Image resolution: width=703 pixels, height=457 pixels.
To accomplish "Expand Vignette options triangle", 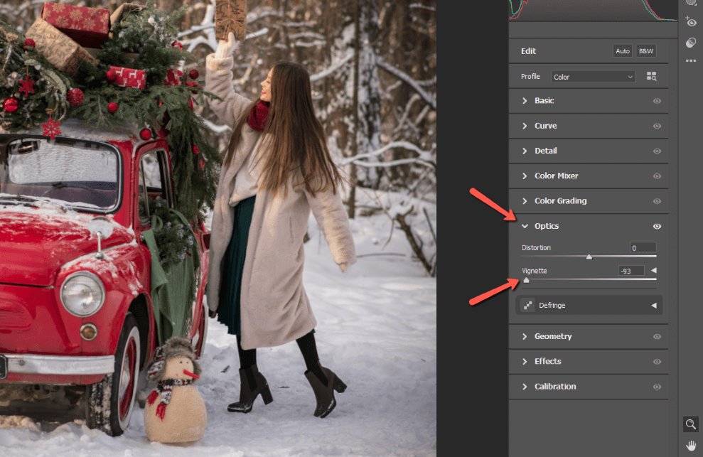I will (x=654, y=270).
